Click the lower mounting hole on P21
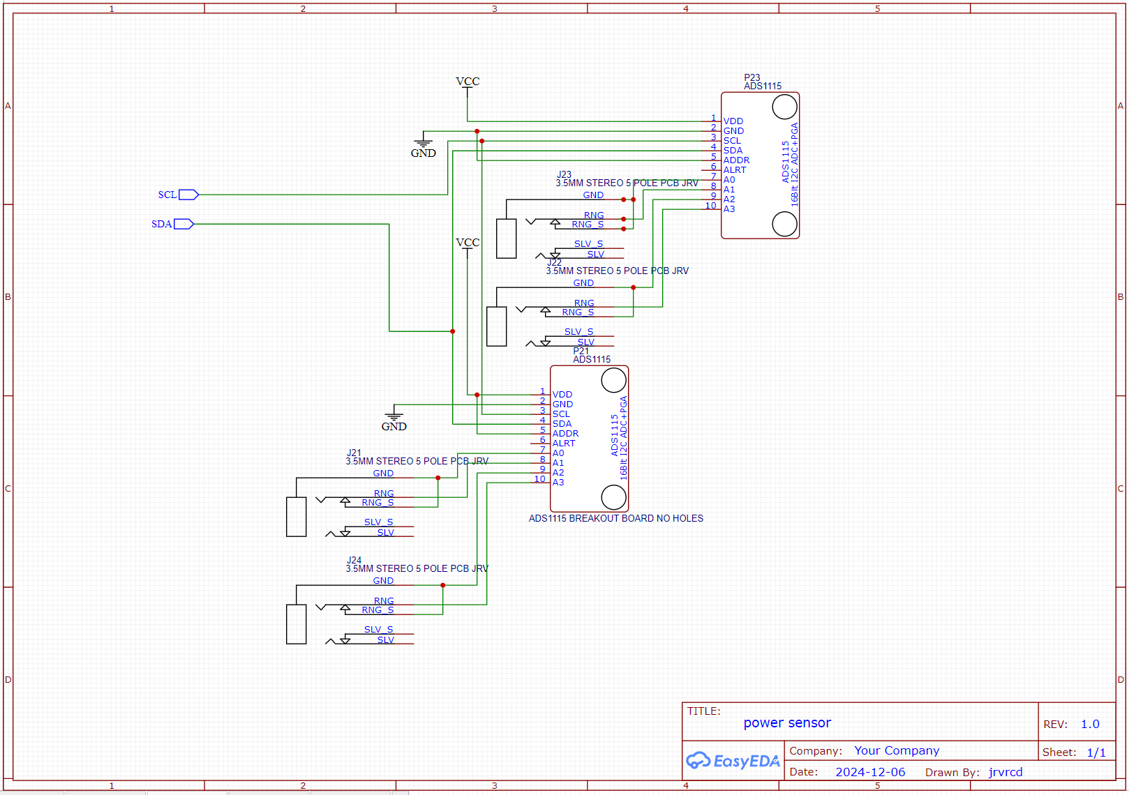Image resolution: width=1129 pixels, height=795 pixels. (613, 497)
